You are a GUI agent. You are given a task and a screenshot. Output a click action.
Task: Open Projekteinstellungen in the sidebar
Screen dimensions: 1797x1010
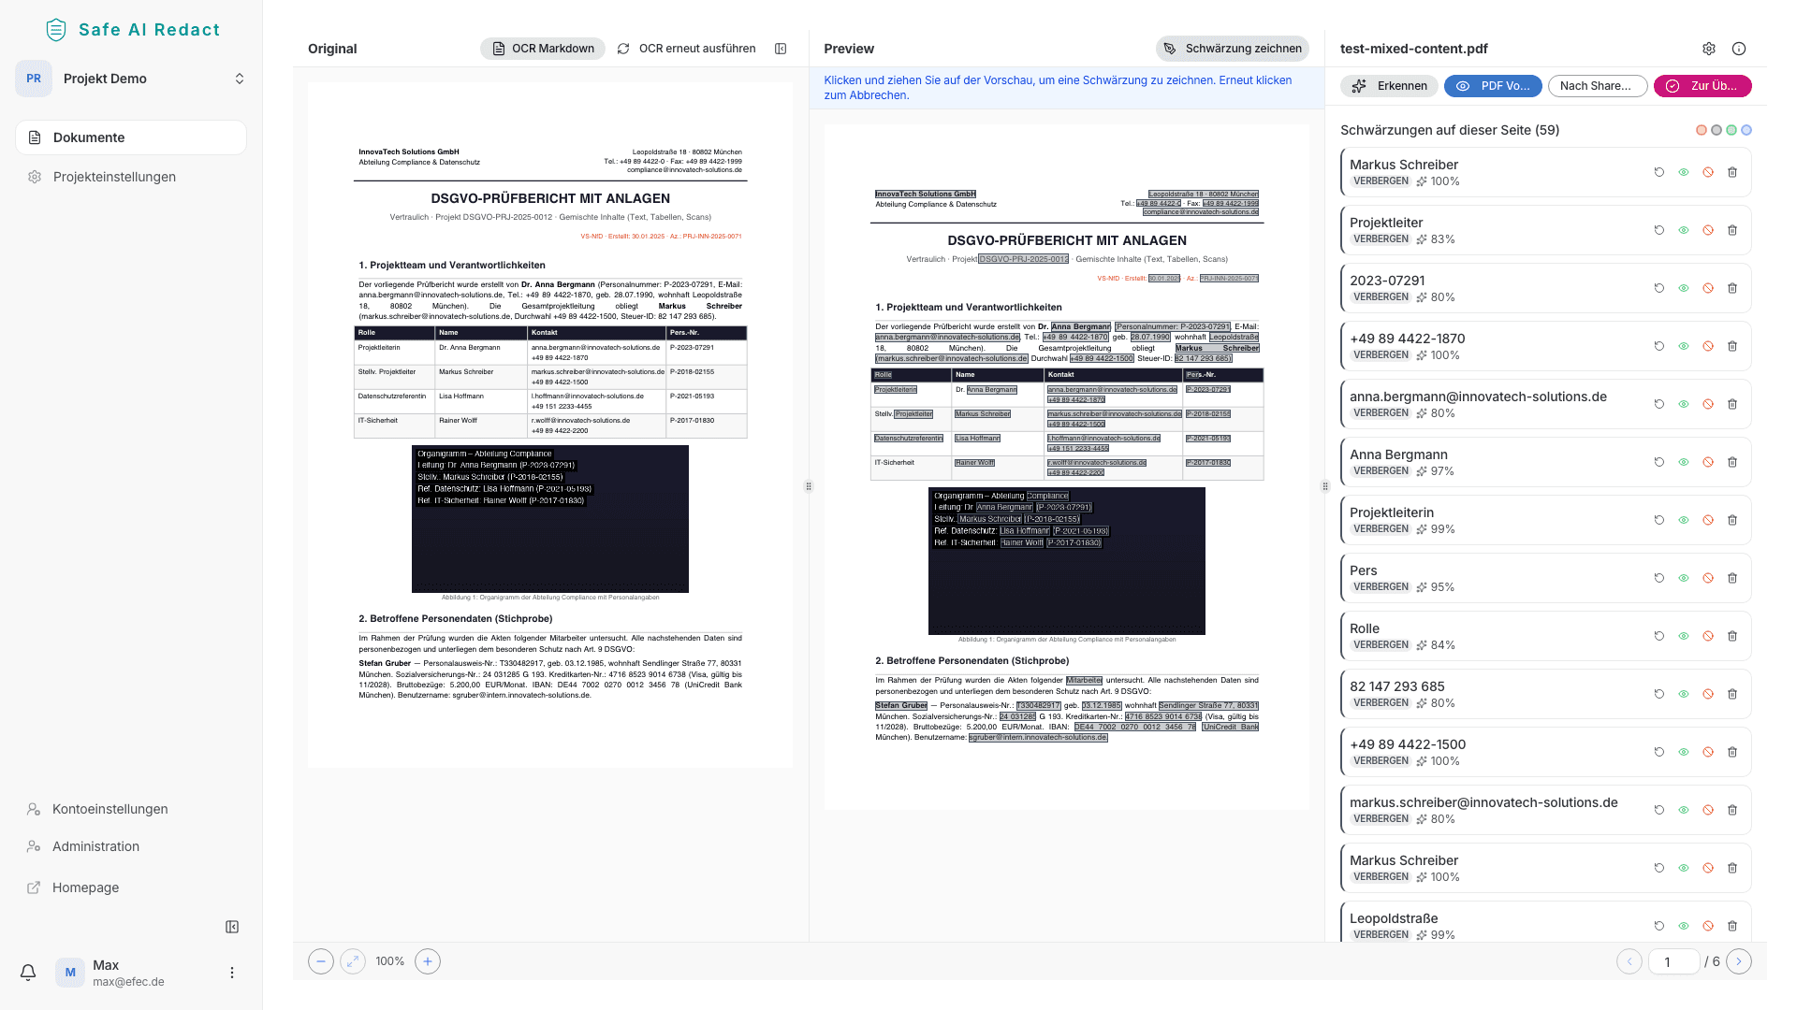[x=114, y=177]
